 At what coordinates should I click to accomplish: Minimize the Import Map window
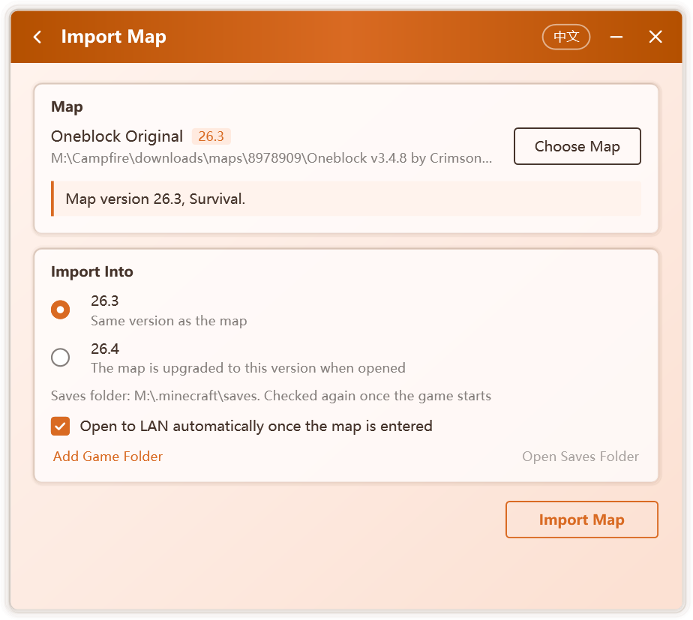point(616,37)
